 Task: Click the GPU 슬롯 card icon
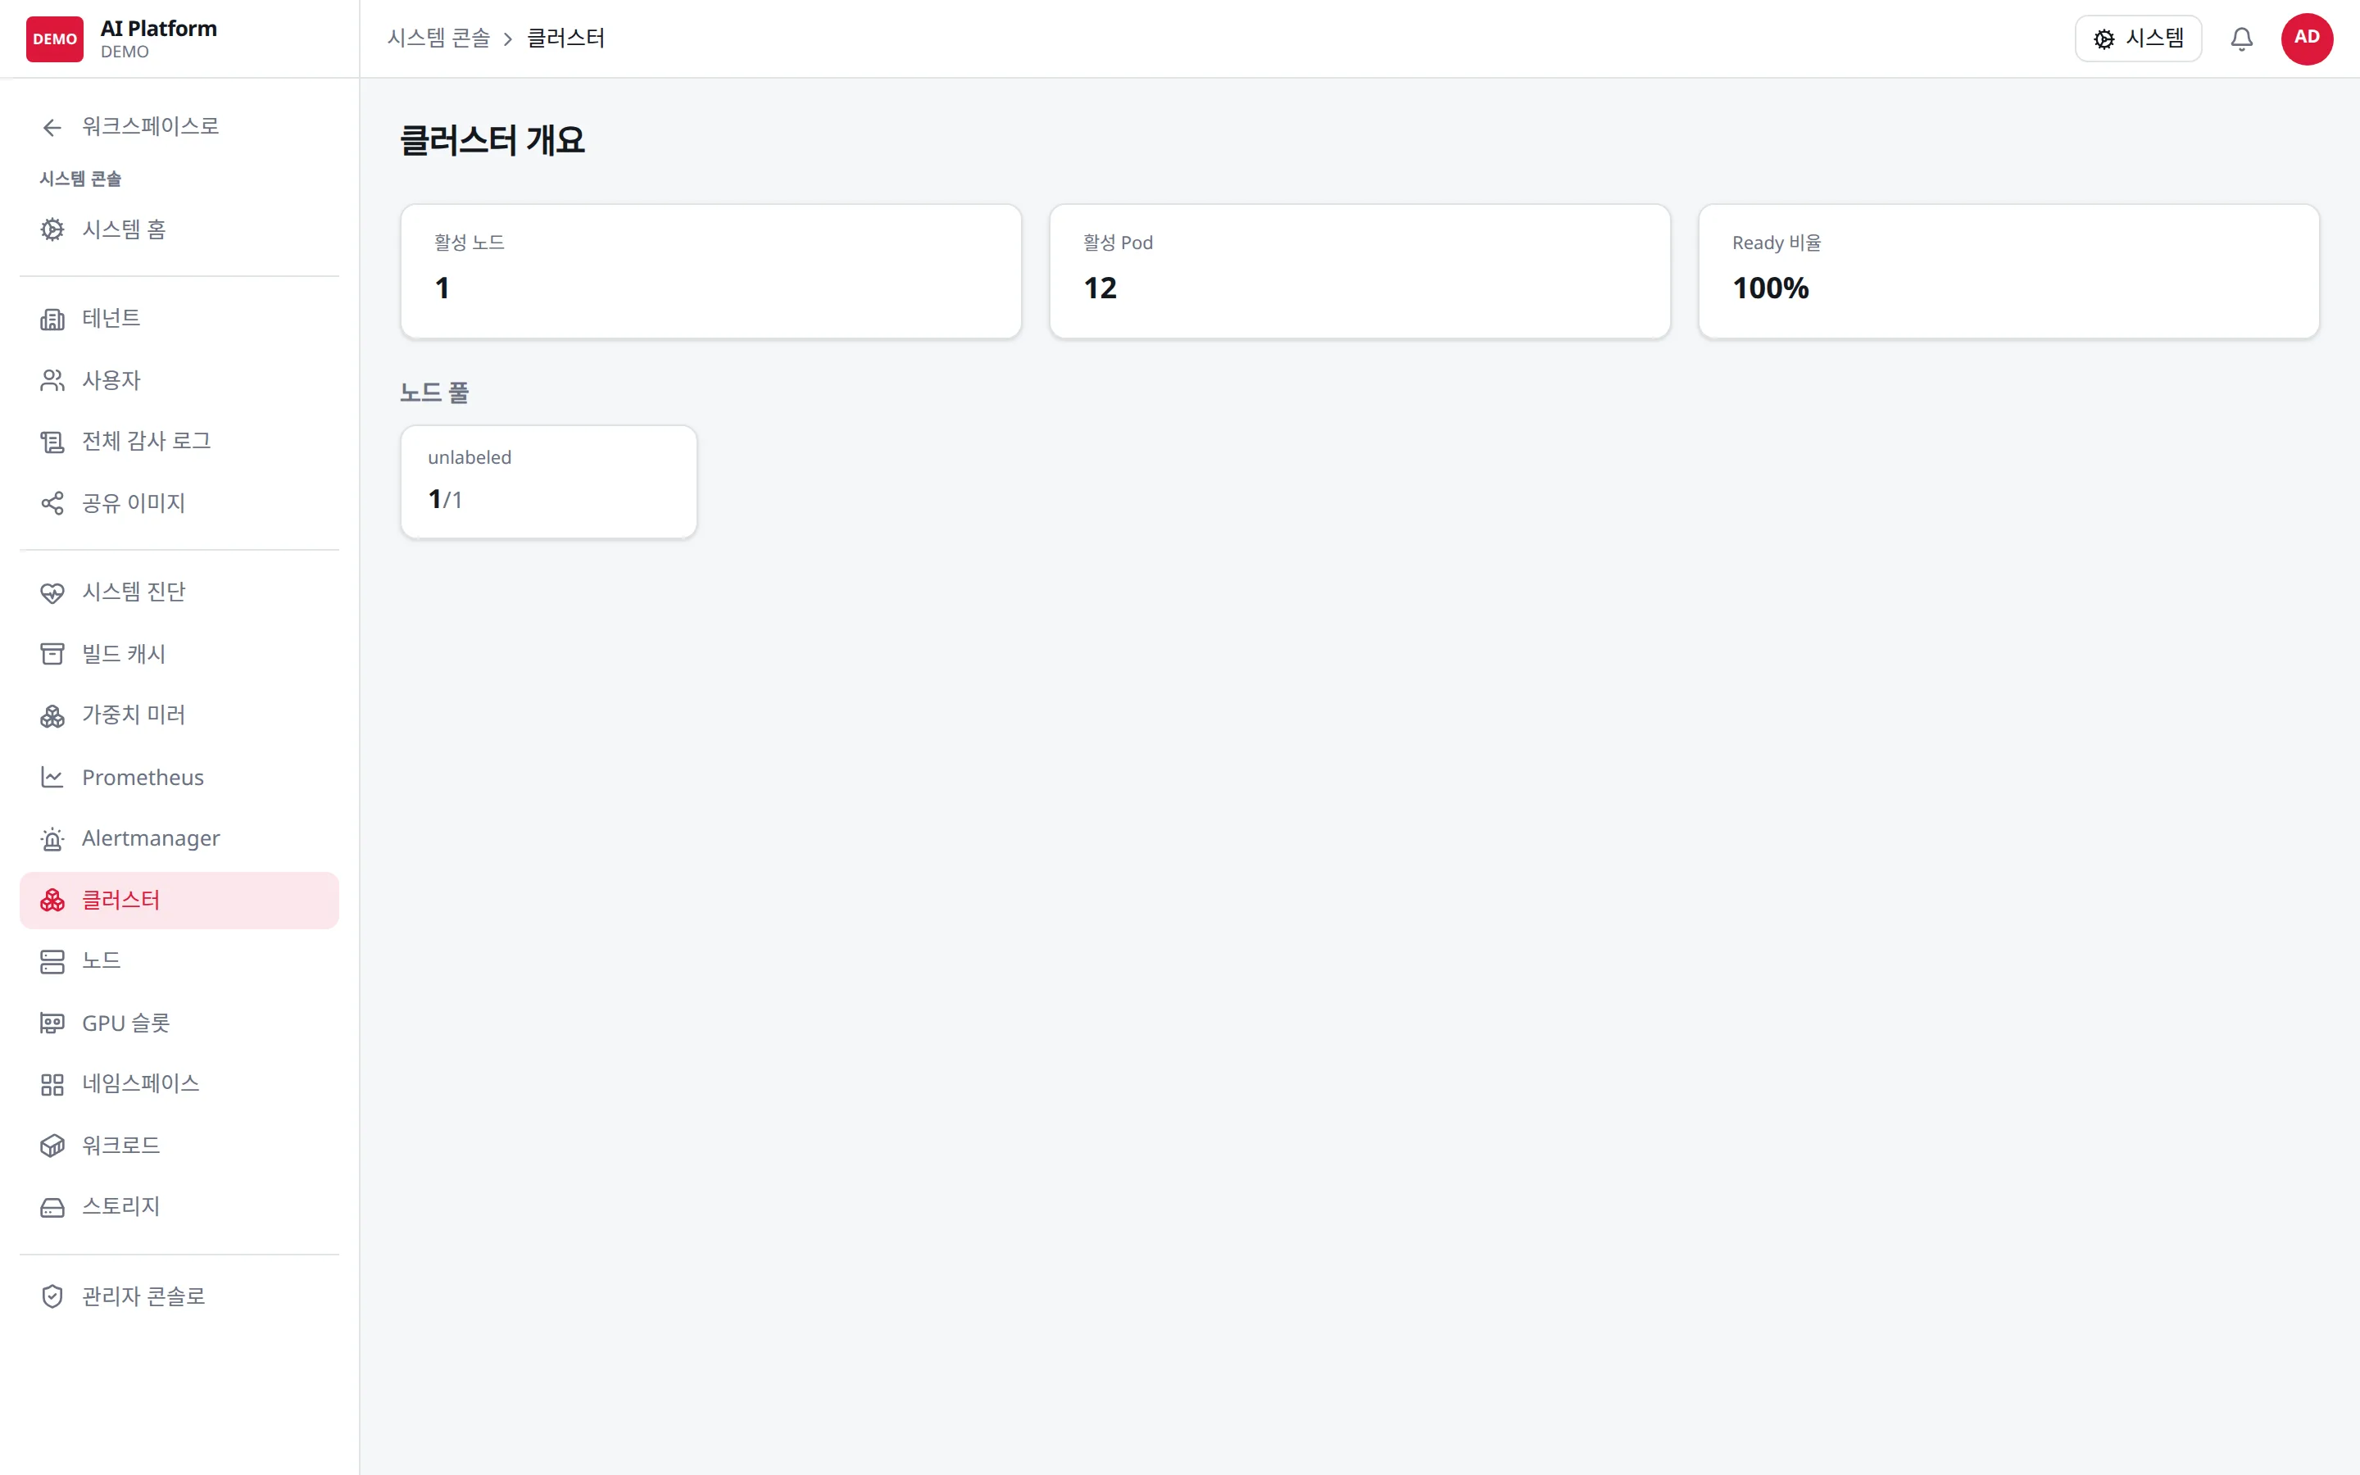pyautogui.click(x=52, y=1023)
